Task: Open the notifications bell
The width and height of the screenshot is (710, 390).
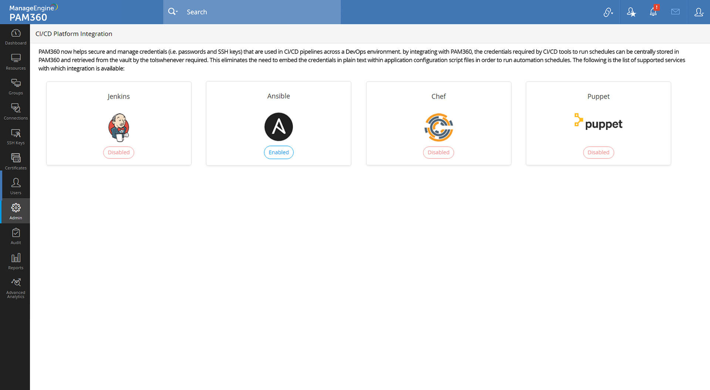Action: coord(654,11)
